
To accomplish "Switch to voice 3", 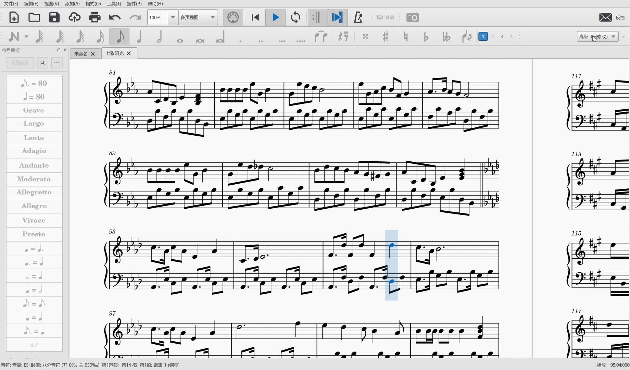I will pos(502,36).
